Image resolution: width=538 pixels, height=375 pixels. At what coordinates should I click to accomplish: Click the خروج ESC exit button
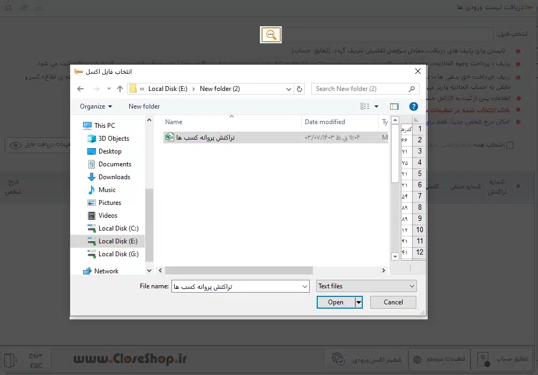point(26,359)
